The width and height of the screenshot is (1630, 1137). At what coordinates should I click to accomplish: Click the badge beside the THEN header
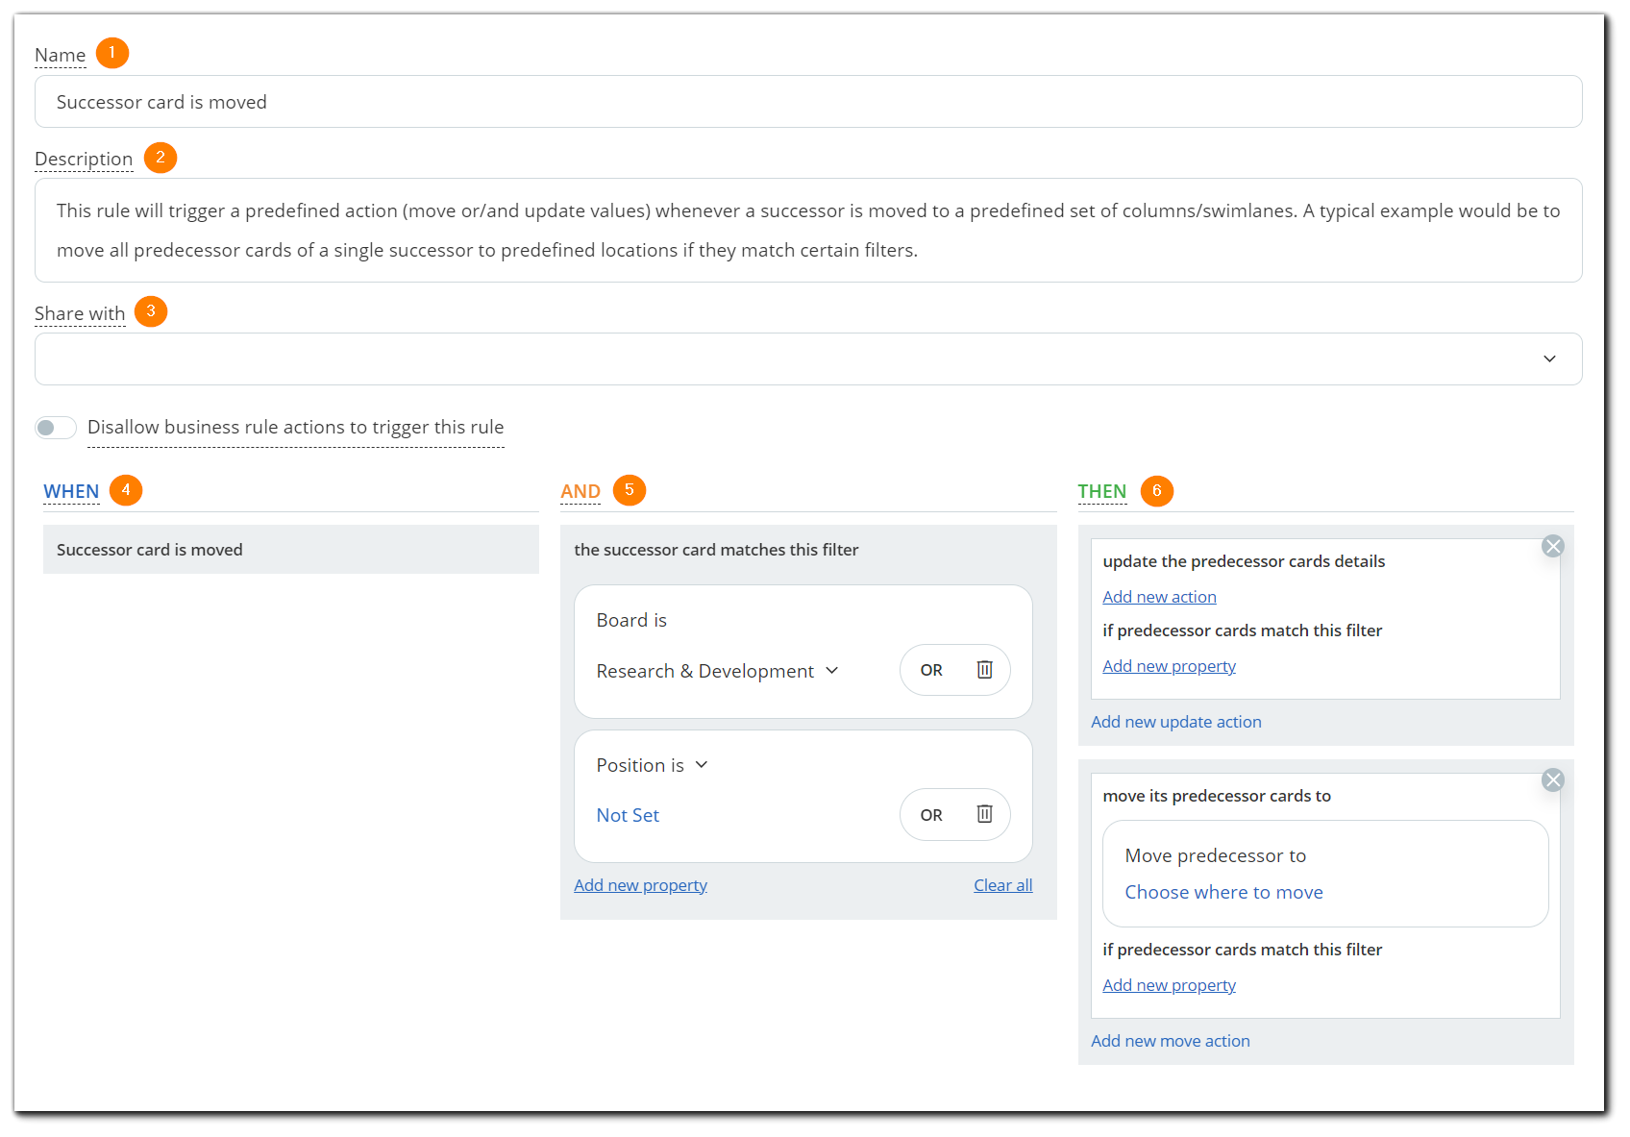click(x=1157, y=491)
